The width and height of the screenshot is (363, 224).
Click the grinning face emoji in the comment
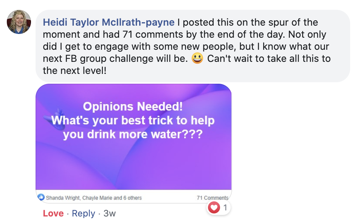coord(197,58)
